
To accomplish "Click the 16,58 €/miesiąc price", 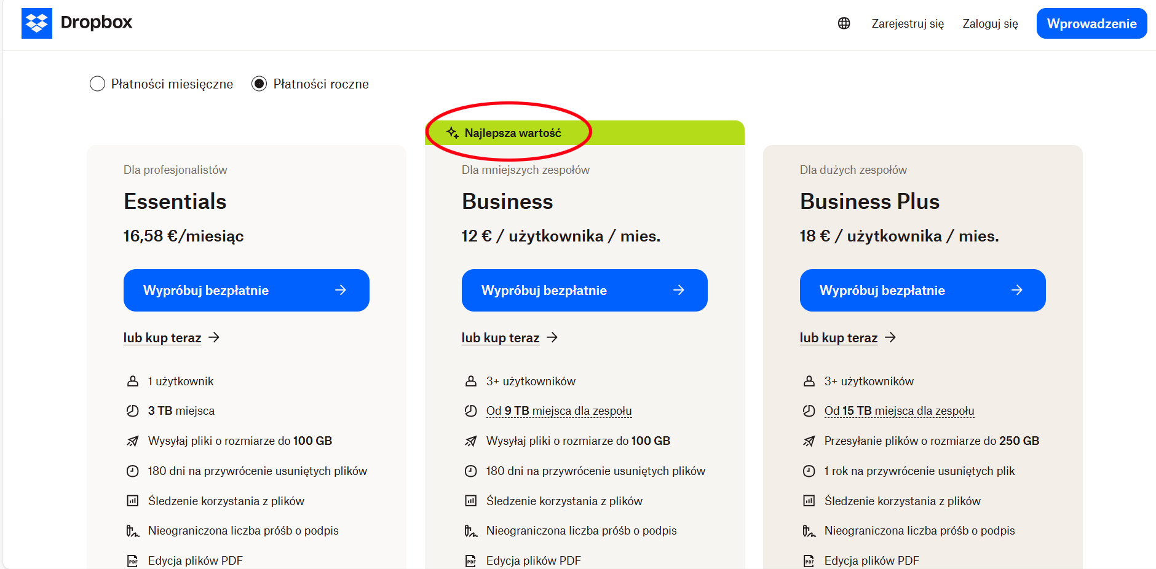I will 184,236.
